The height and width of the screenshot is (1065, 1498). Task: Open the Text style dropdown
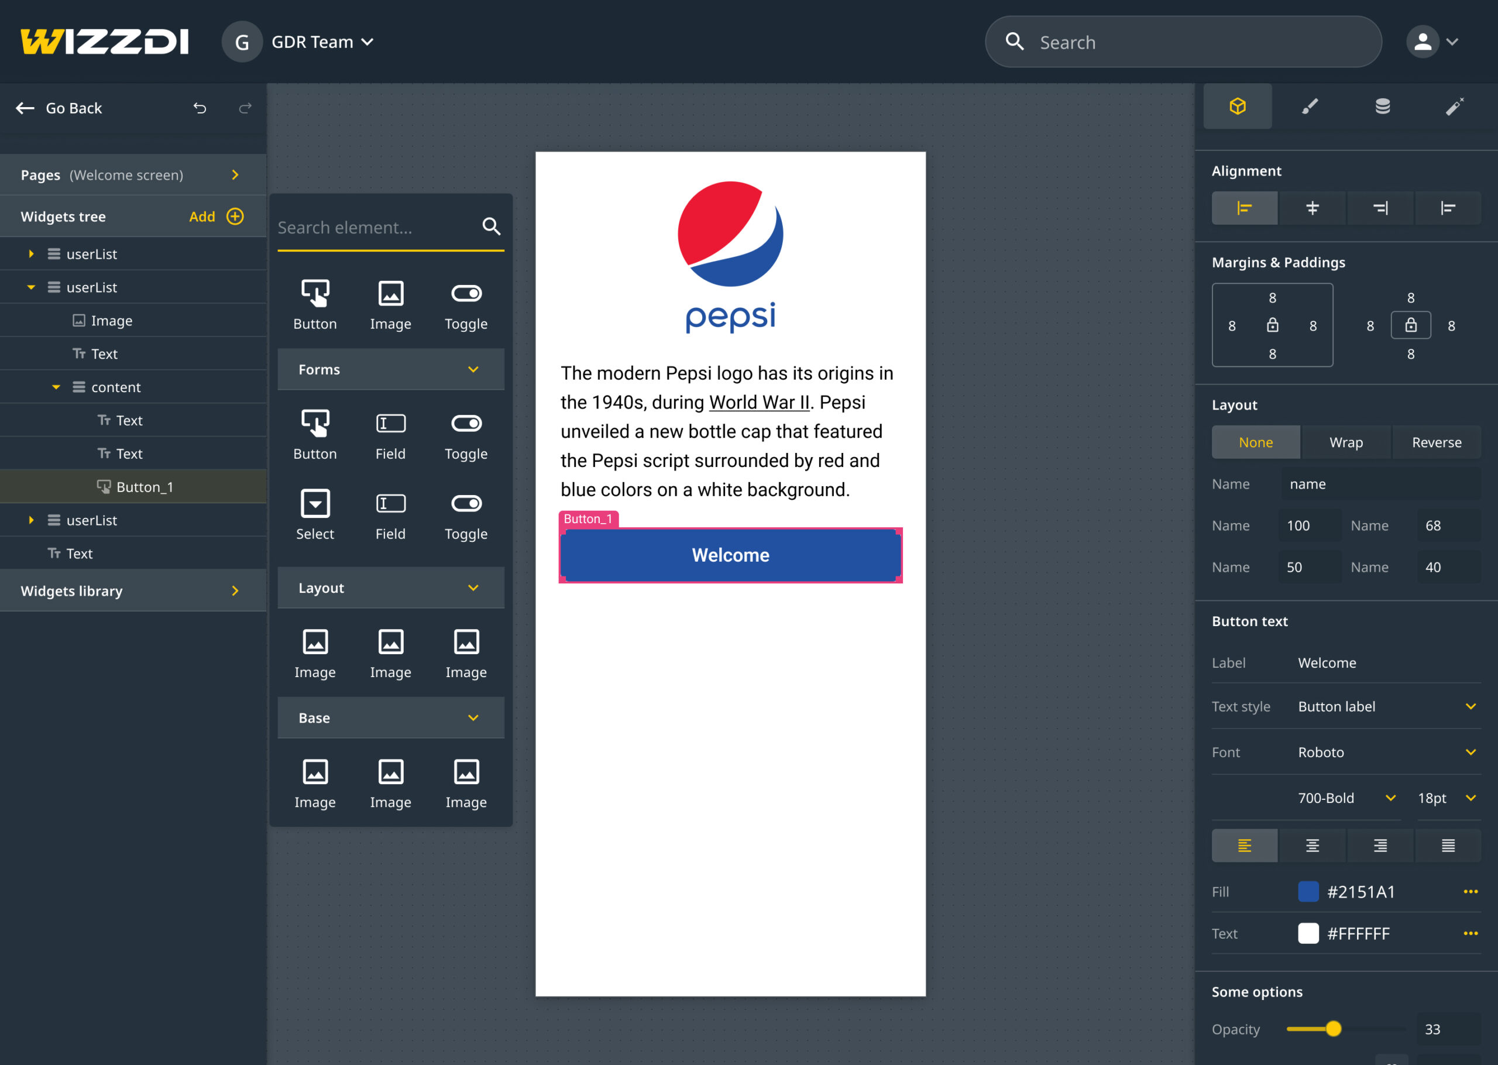[x=1389, y=706]
